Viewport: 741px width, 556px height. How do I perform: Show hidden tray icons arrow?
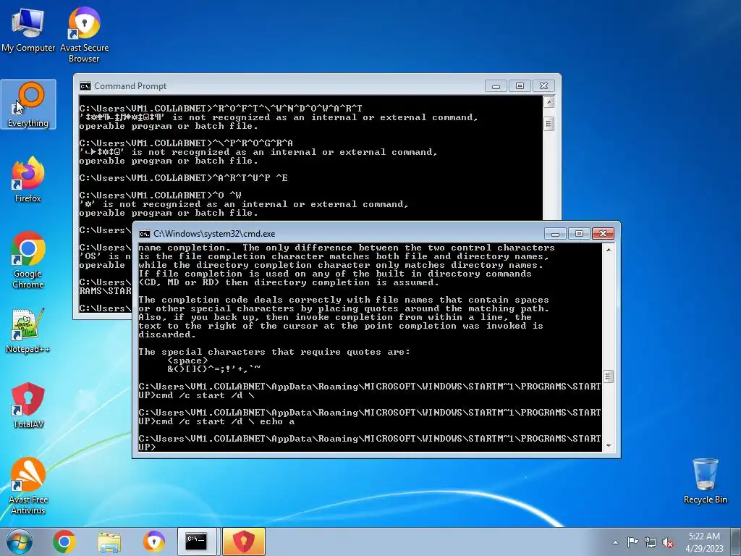[615, 542]
